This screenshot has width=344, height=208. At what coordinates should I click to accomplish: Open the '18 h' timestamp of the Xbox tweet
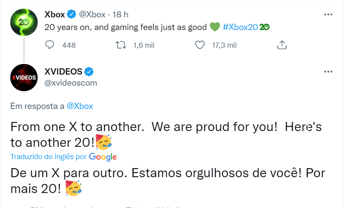tap(121, 15)
